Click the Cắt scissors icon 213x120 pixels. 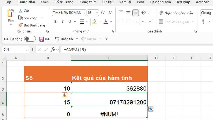21,11
